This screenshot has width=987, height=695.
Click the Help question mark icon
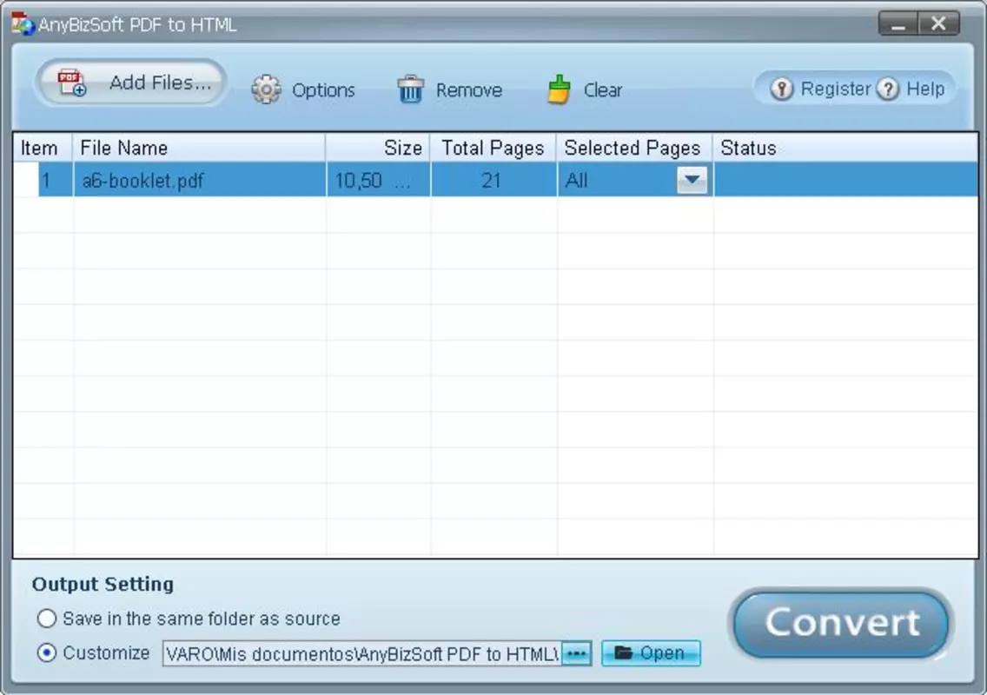pyautogui.click(x=888, y=89)
